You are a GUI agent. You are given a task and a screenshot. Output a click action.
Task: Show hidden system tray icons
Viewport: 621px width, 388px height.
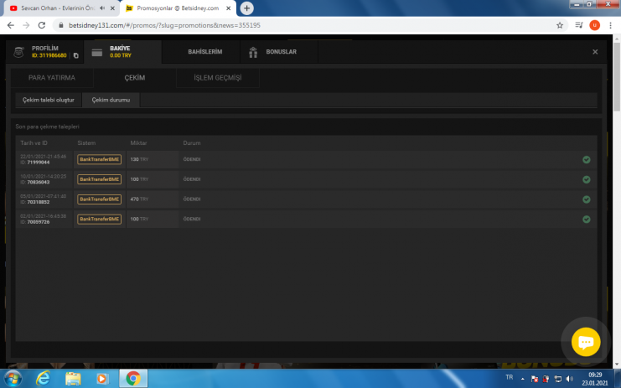coord(523,378)
